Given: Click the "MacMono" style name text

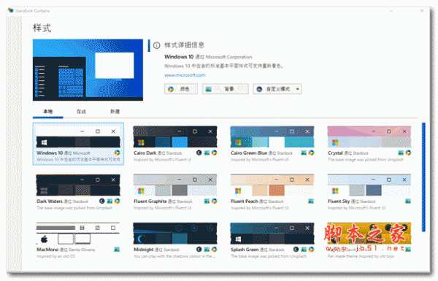Looking at the screenshot, I should (x=47, y=250).
